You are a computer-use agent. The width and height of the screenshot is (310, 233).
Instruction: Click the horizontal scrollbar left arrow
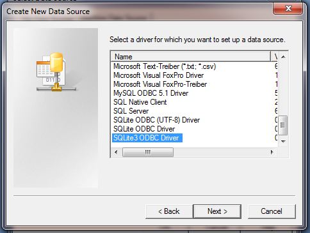coord(116,152)
